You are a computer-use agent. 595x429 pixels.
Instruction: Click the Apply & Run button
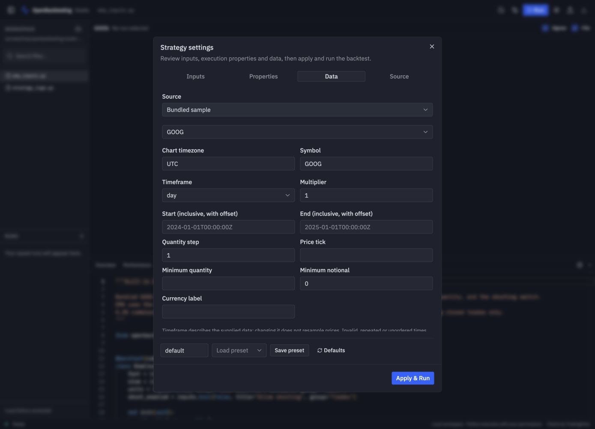413,378
